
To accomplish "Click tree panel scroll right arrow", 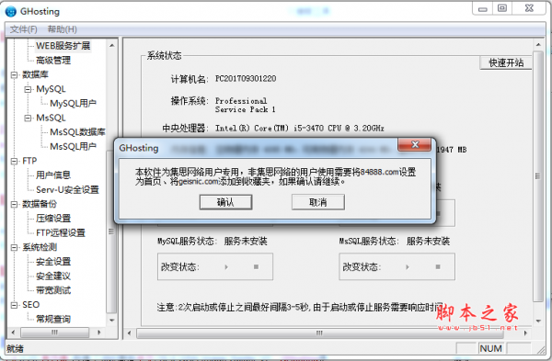I will coord(99,333).
